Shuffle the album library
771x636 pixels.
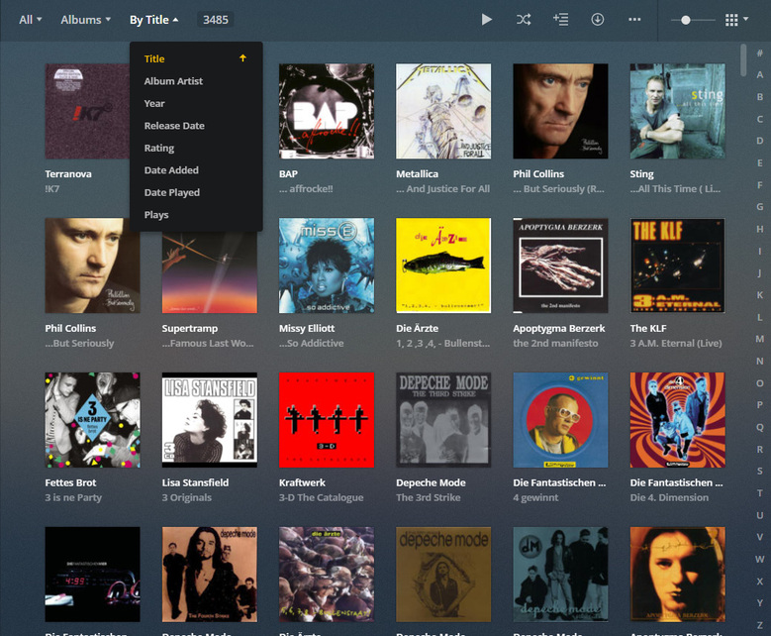point(524,20)
